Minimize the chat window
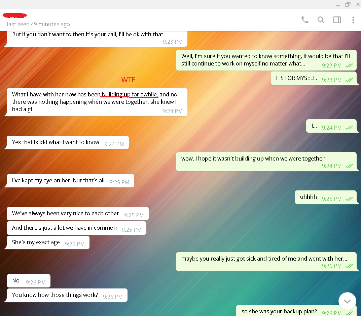The height and width of the screenshot is (316, 361). [338, 4]
